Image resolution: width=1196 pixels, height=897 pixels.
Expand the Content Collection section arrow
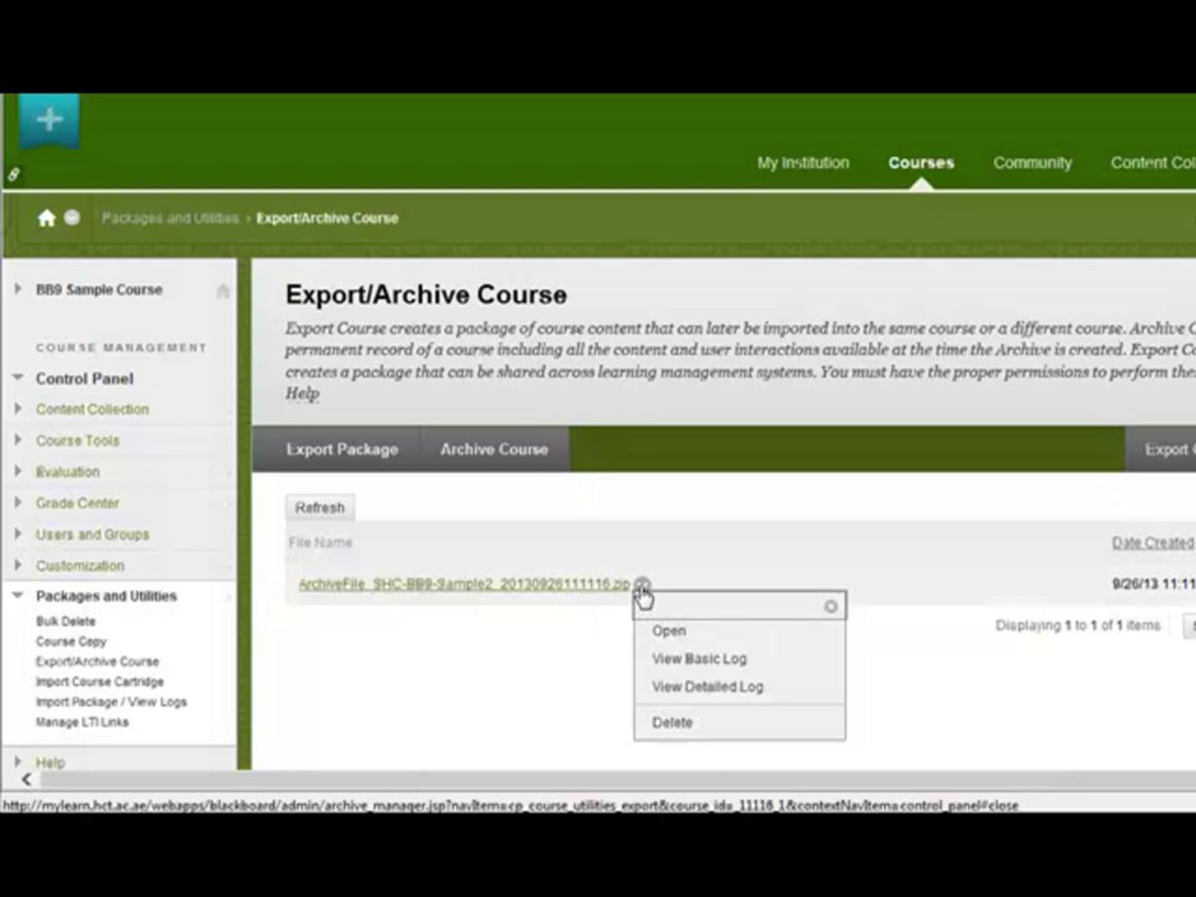pos(18,408)
